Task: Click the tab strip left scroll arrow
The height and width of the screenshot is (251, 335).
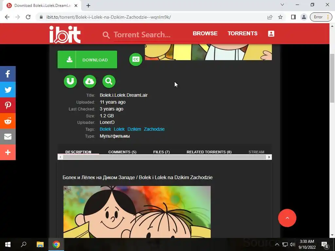Action: (60, 157)
